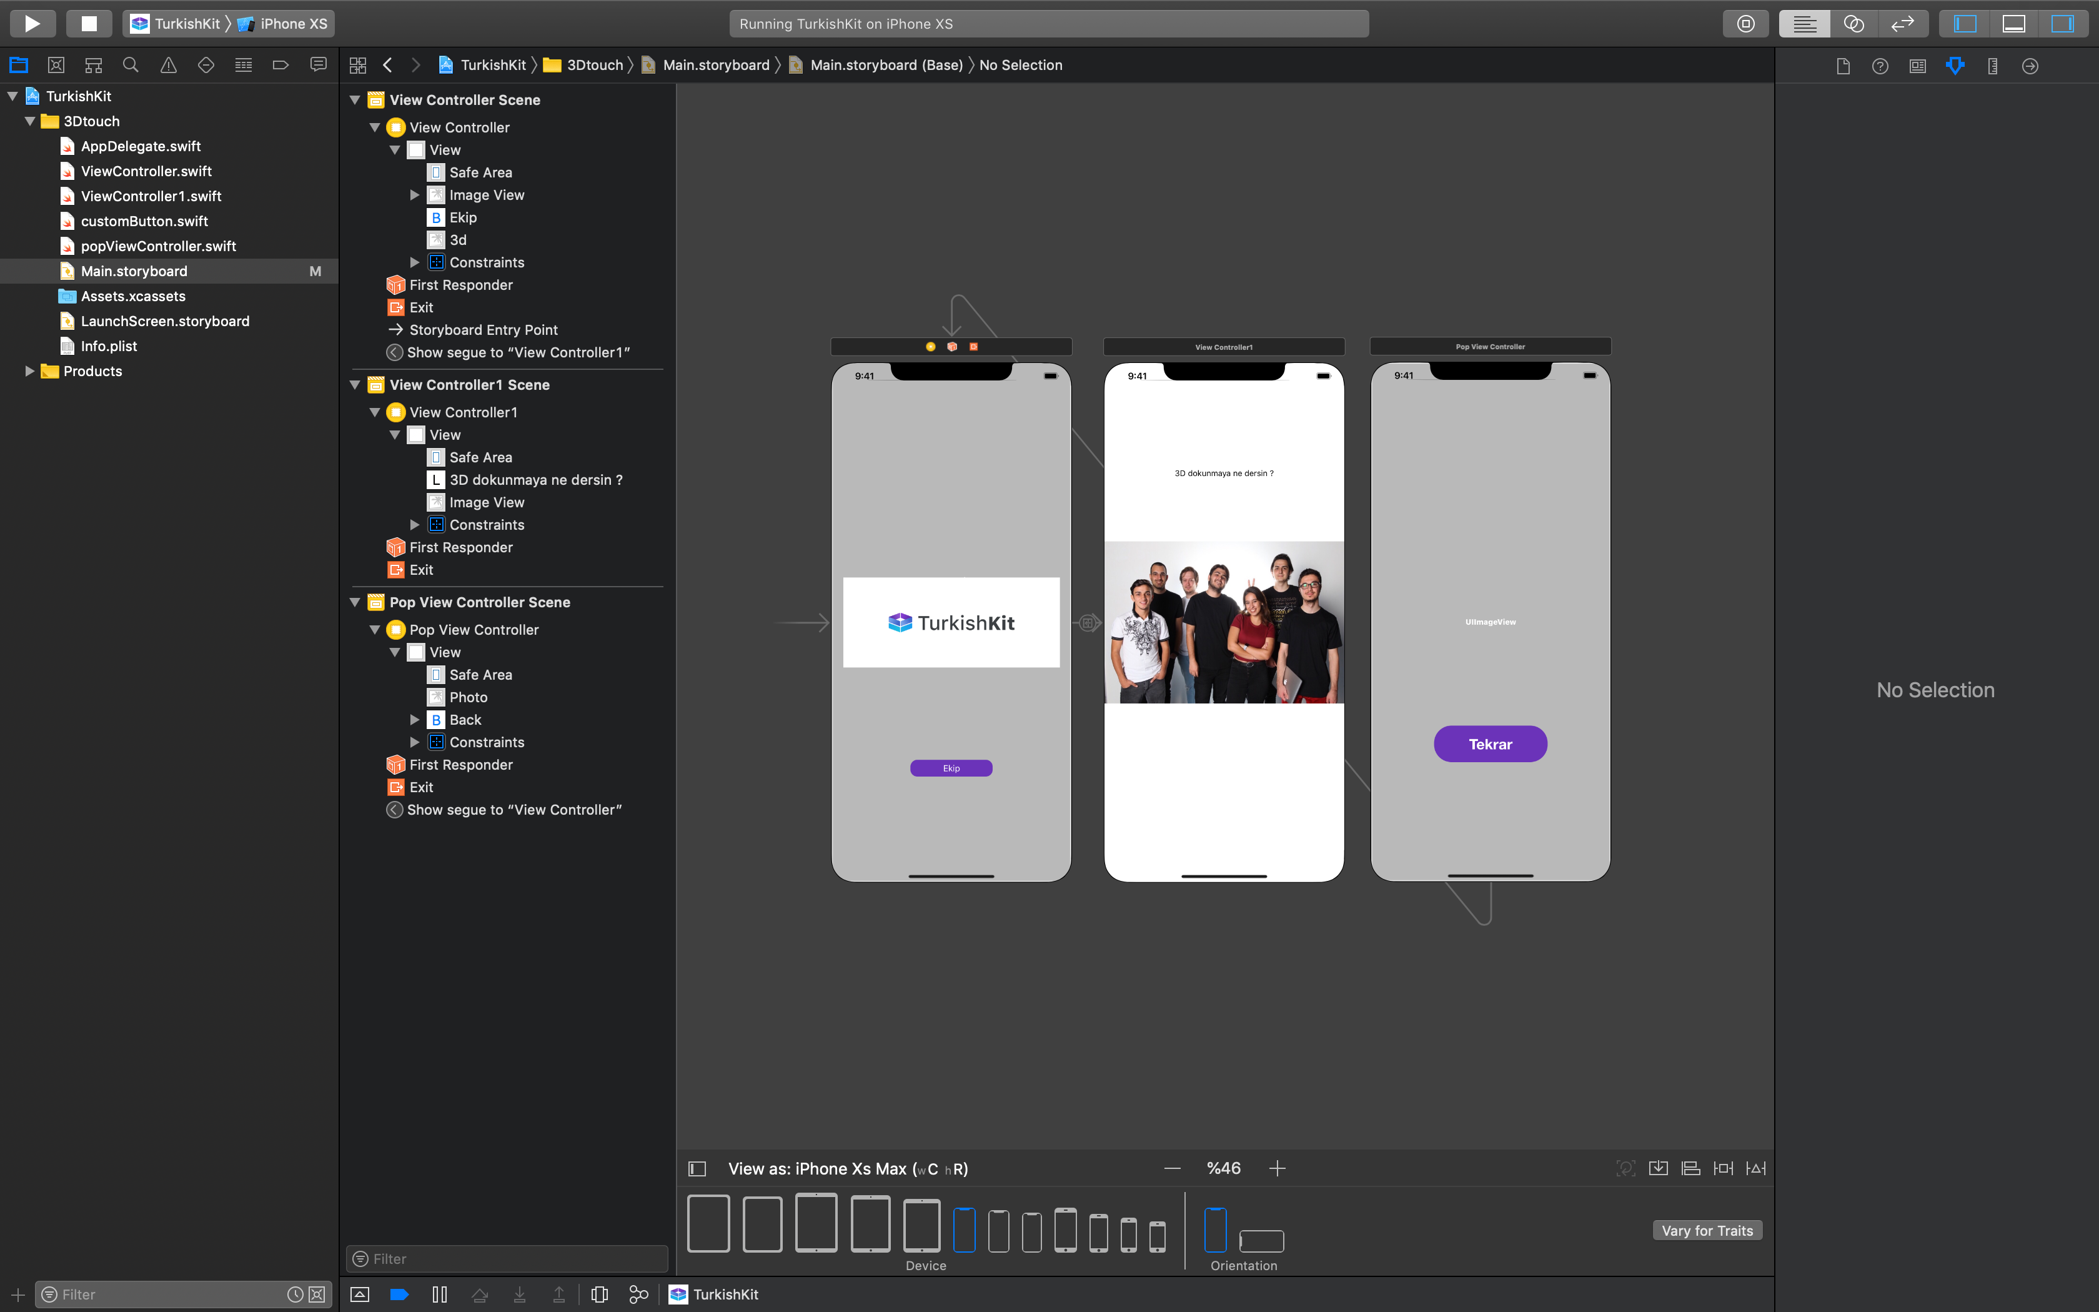Click the Debug View Hierarchy icon
This screenshot has height=1312, width=2099.
point(599,1294)
